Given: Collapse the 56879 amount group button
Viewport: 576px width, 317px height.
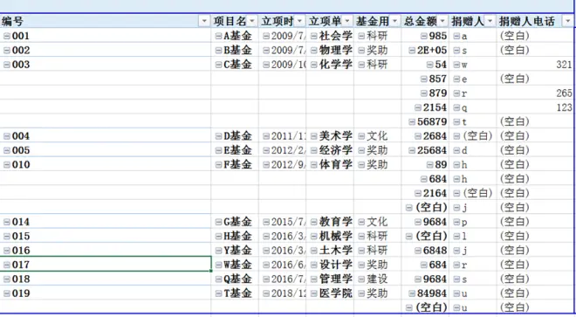Looking at the screenshot, I should coord(412,121).
